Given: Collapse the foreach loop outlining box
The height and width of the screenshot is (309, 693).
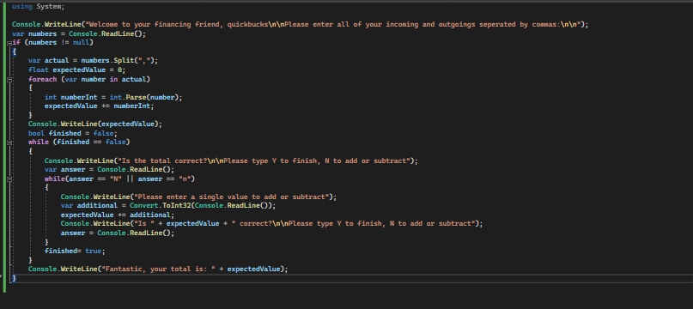Looking at the screenshot, I should pyautogui.click(x=9, y=79).
